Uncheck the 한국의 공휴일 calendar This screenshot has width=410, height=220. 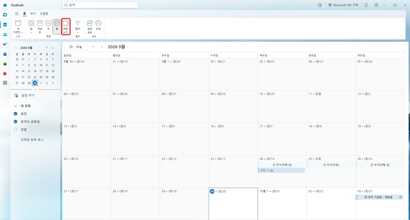pos(15,122)
